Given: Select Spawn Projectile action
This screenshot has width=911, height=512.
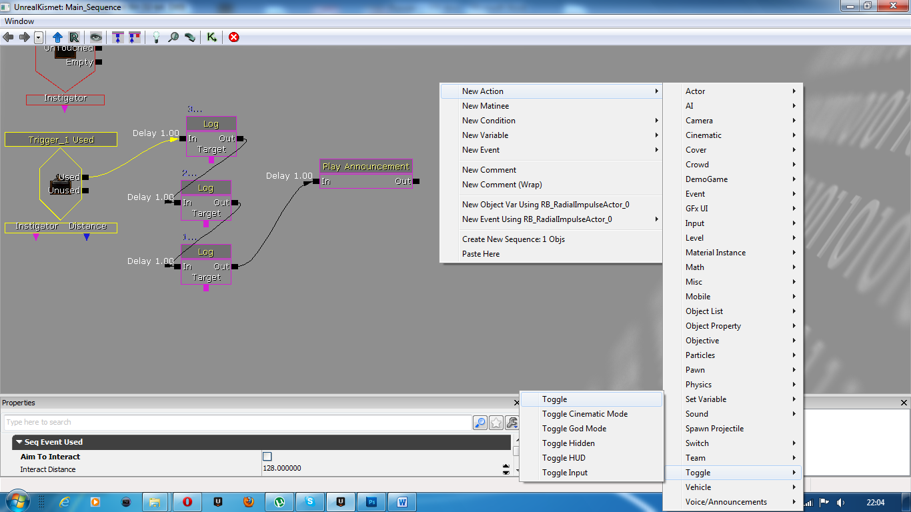Looking at the screenshot, I should point(733,429).
